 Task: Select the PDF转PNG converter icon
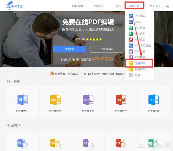(x=55, y=100)
